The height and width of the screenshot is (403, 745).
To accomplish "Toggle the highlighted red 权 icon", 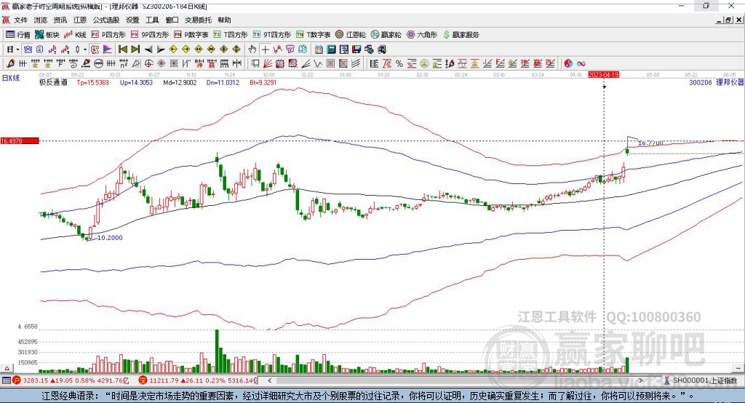I will click(x=95, y=49).
